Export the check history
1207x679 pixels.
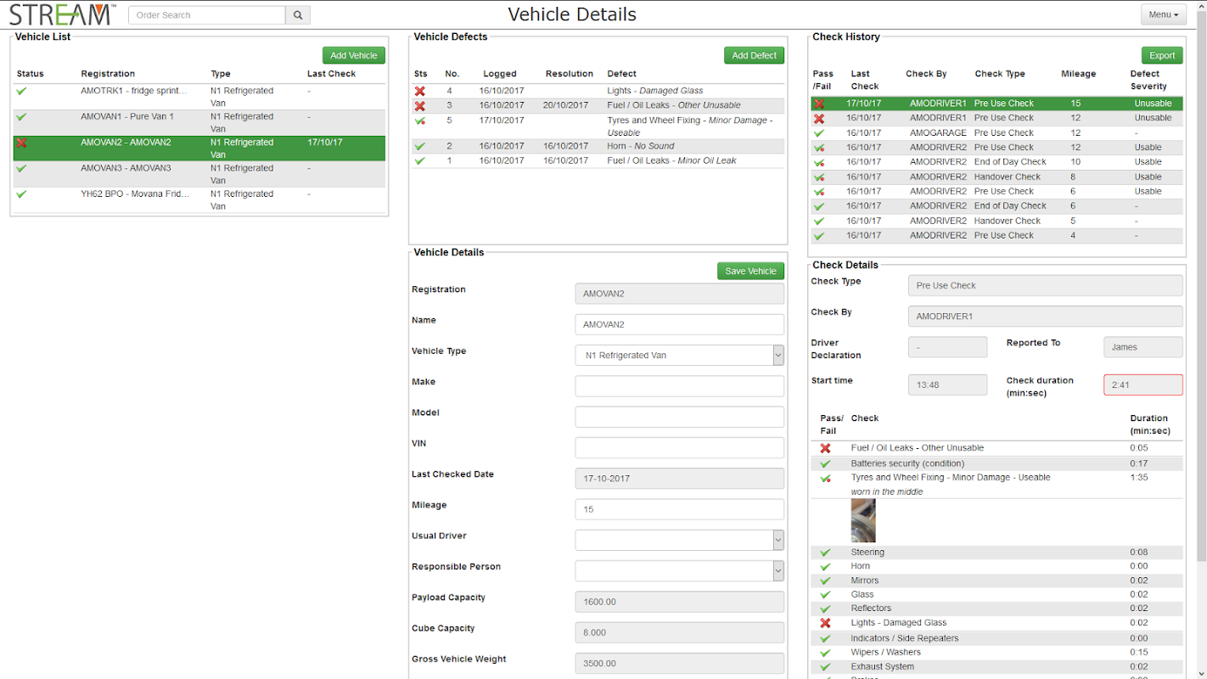coord(1162,55)
